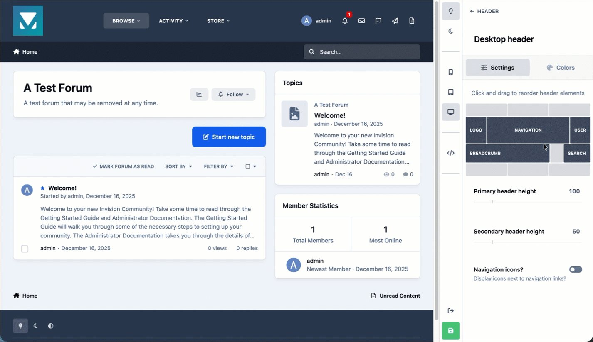The width and height of the screenshot is (593, 342).
Task: Open the SORT BY dropdown
Action: click(x=178, y=166)
